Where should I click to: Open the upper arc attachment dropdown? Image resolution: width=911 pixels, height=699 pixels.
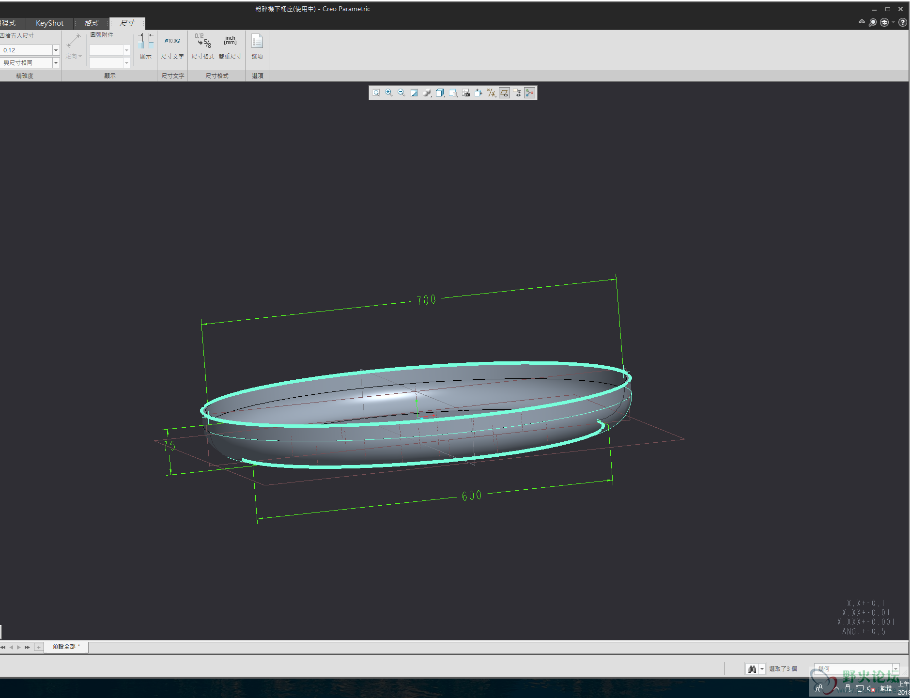pos(127,50)
